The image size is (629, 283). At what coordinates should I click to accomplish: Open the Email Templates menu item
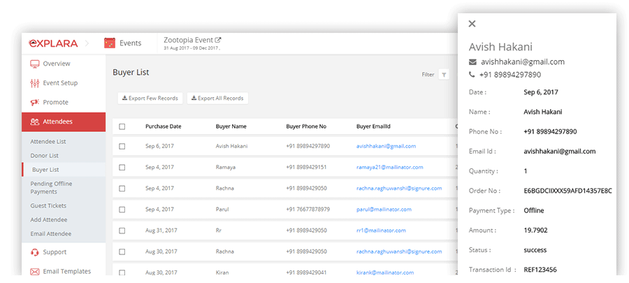point(64,271)
